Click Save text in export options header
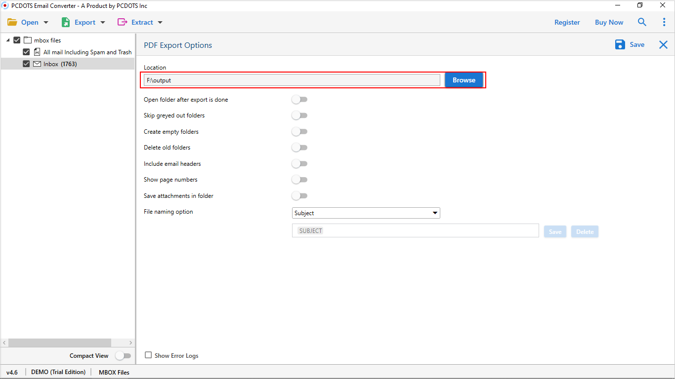 (637, 44)
